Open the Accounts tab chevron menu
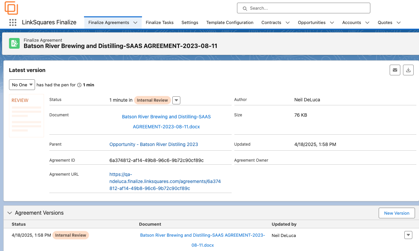 point(367,23)
